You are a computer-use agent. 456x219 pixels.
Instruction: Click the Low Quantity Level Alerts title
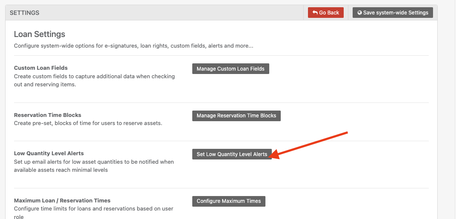[49, 153]
